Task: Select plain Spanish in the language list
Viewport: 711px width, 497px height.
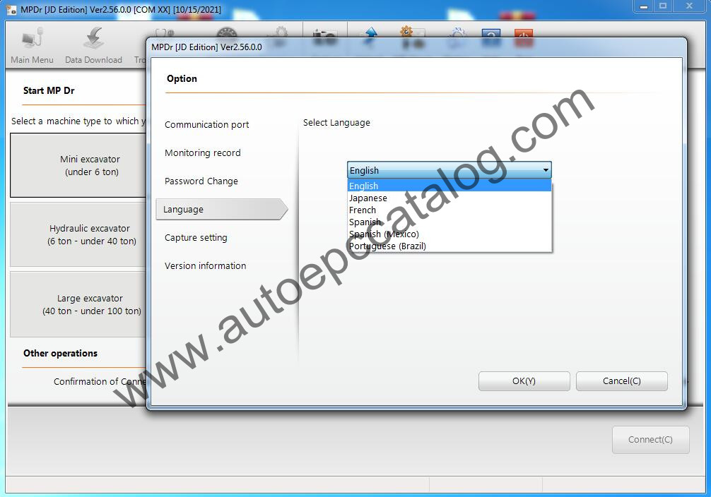Action: click(449, 222)
